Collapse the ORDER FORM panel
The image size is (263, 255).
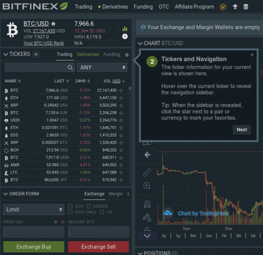(x=6, y=194)
